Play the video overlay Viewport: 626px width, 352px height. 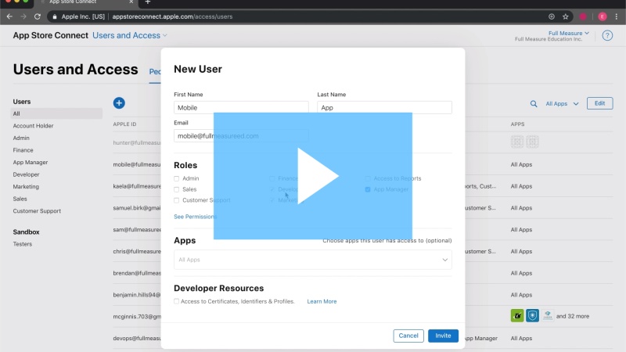point(313,175)
